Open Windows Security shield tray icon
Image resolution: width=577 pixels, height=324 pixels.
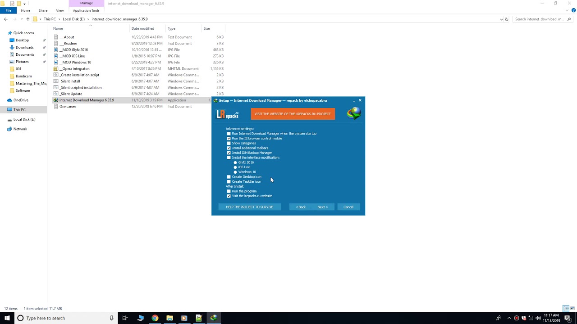click(x=524, y=318)
